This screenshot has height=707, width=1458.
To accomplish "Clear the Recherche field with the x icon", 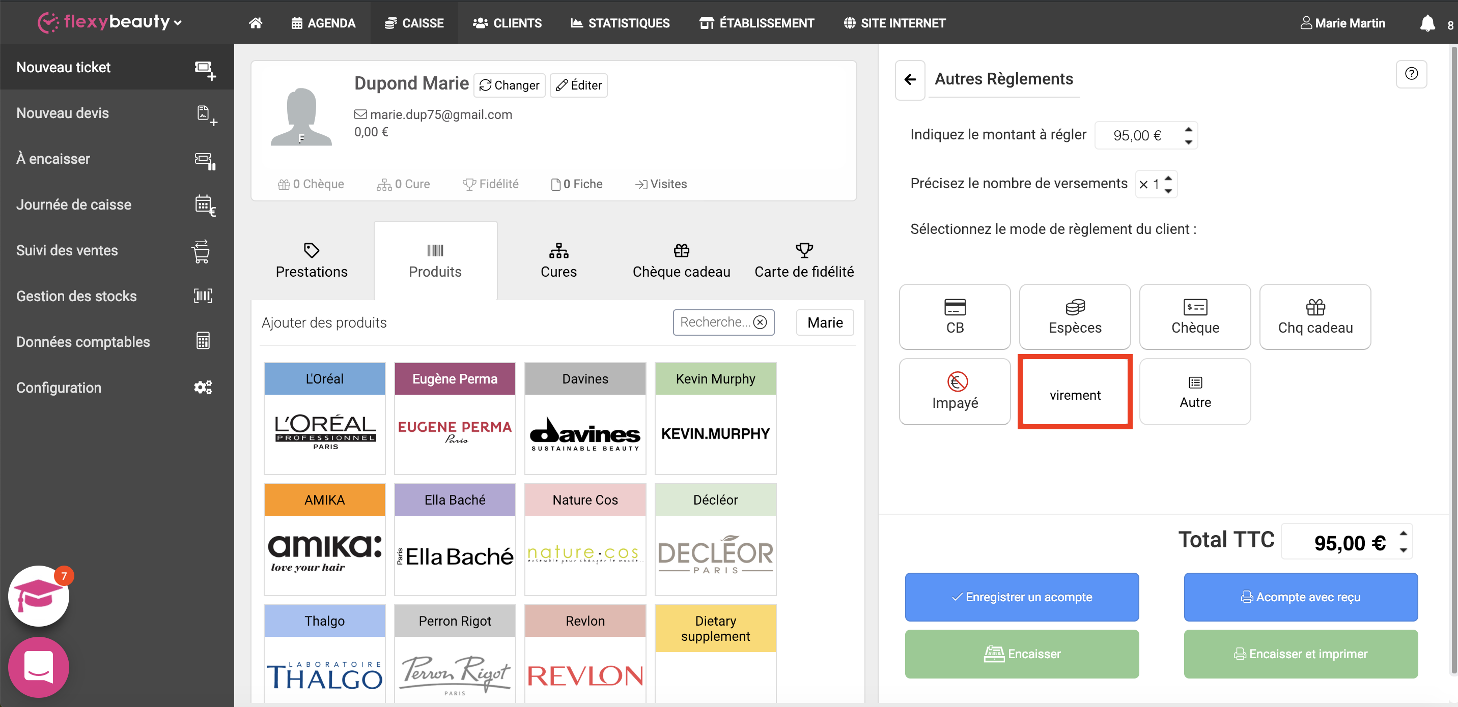I will [760, 322].
